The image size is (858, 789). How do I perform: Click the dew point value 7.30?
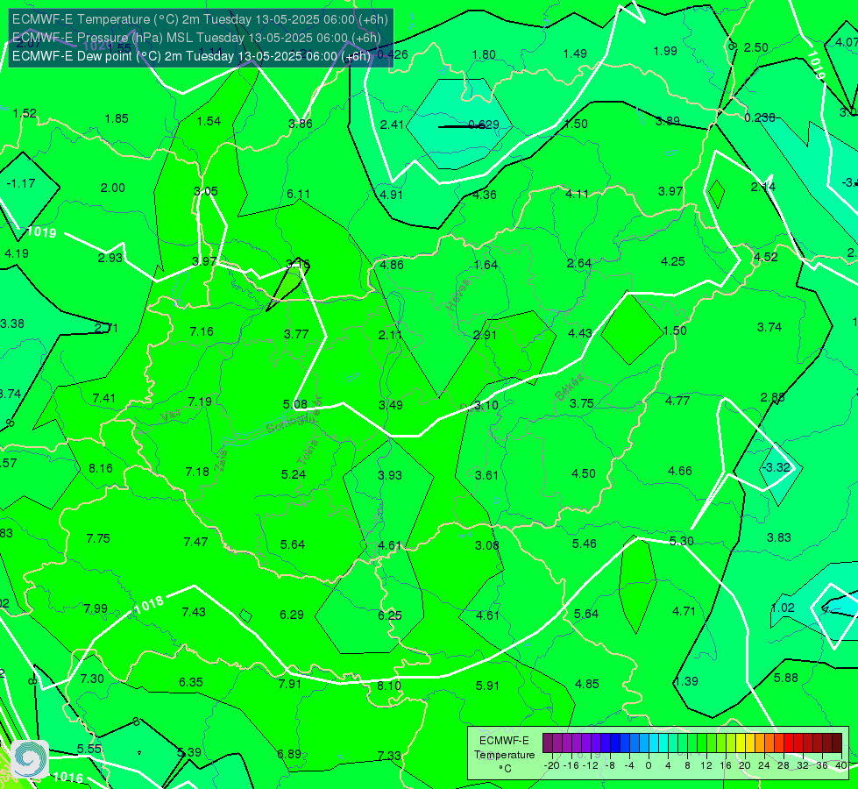point(92,679)
